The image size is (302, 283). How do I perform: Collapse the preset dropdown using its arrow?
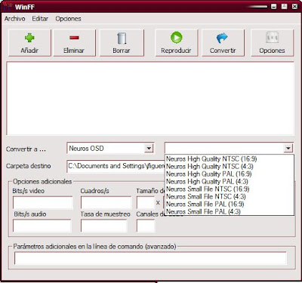tap(288, 148)
